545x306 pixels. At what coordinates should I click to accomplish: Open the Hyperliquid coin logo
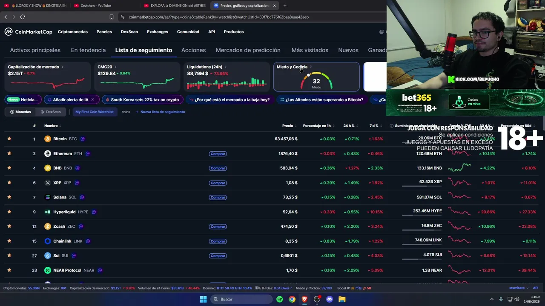point(48,212)
